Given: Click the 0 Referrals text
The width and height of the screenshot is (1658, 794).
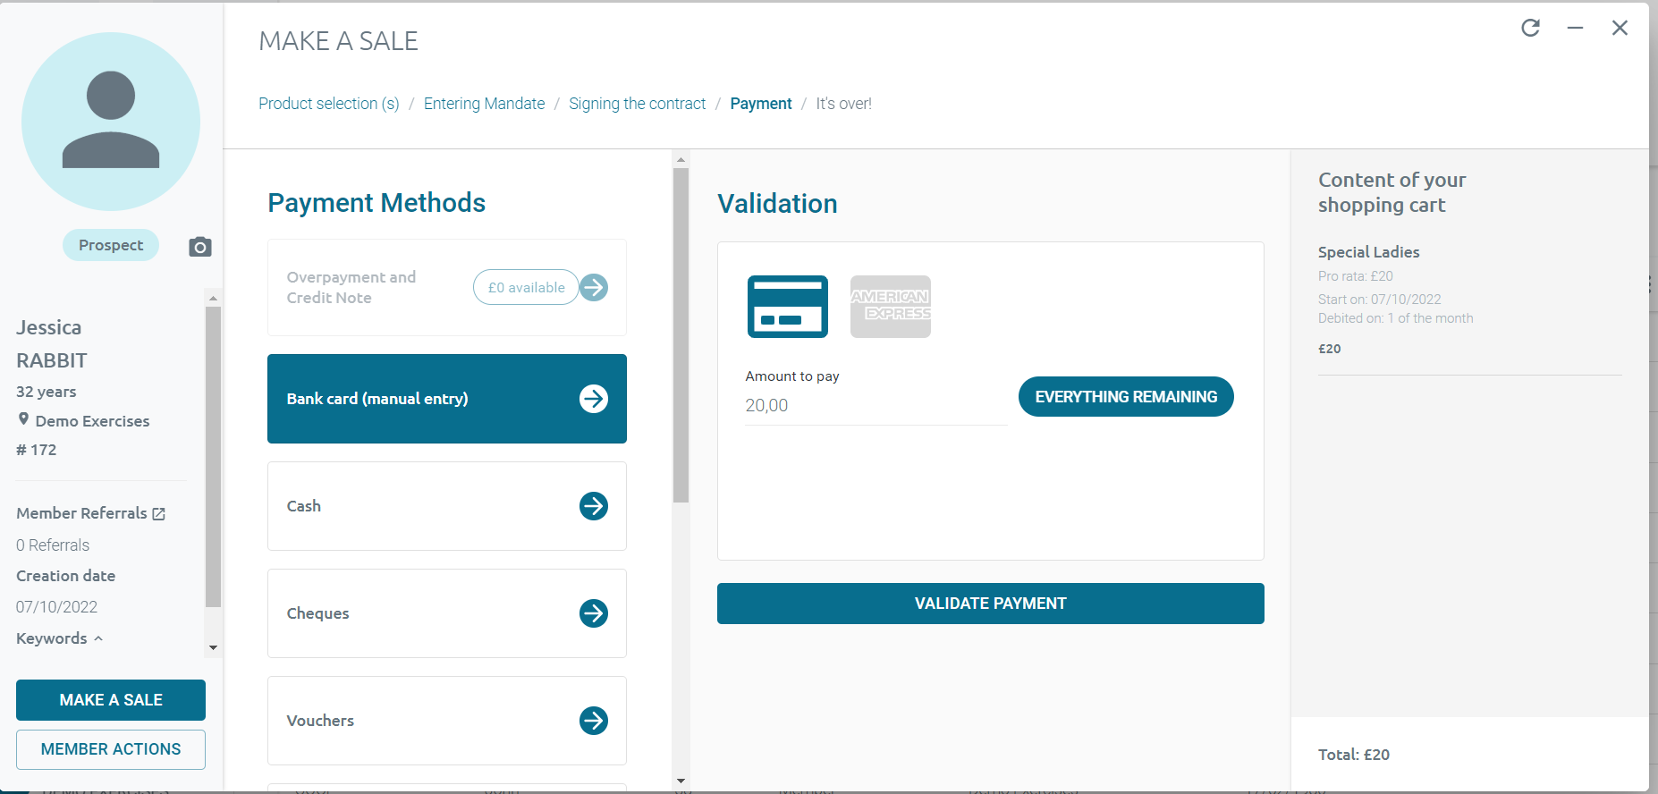Looking at the screenshot, I should (53, 545).
